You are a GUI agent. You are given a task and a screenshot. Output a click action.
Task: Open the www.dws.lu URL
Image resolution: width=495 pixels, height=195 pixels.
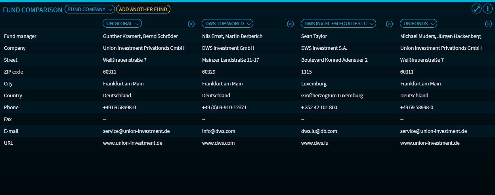pos(315,143)
